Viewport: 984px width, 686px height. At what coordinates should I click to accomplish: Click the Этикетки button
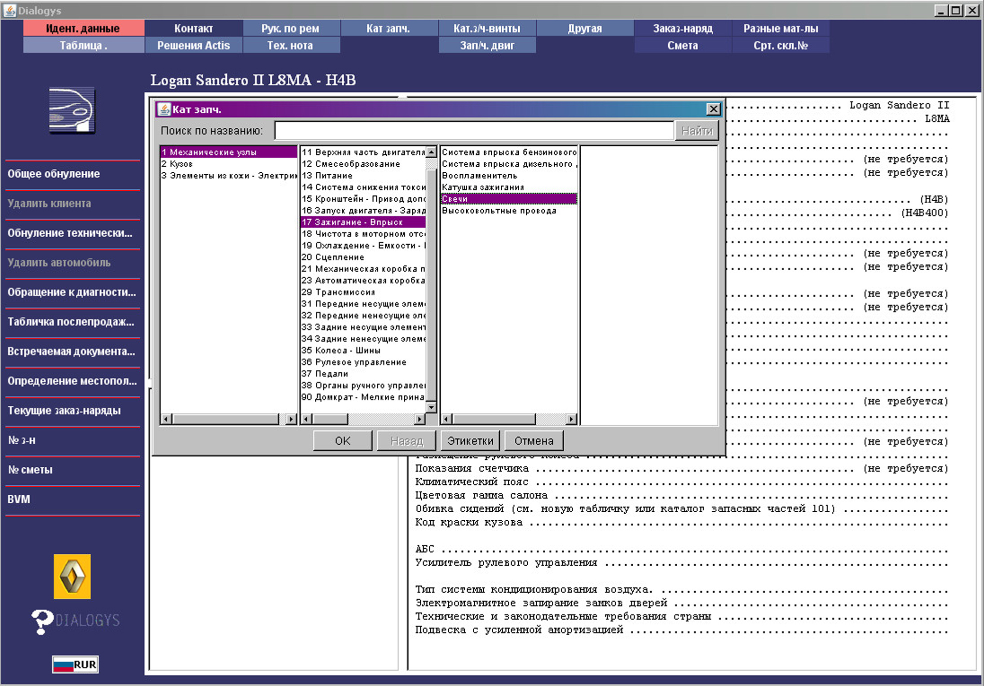click(470, 441)
